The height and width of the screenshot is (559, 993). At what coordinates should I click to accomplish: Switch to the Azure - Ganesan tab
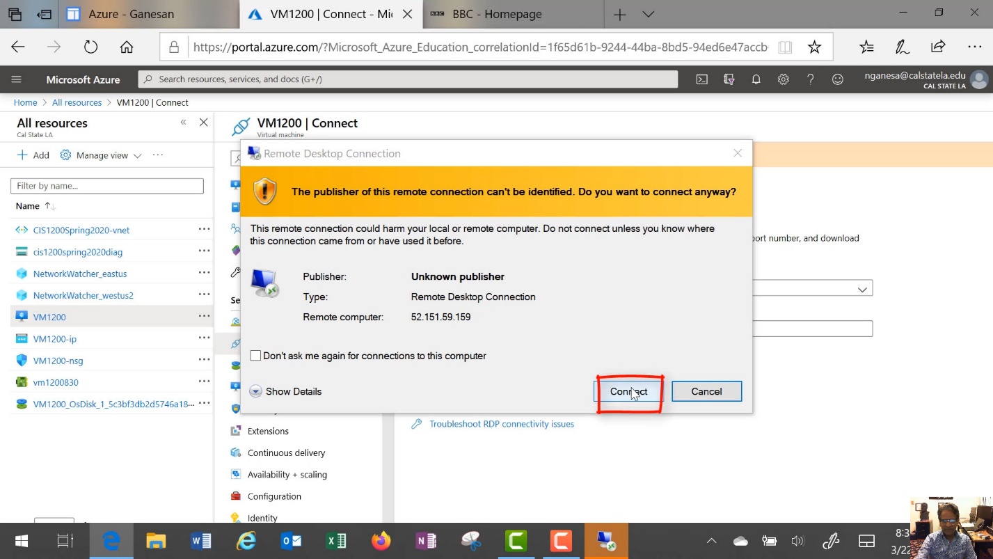[131, 14]
